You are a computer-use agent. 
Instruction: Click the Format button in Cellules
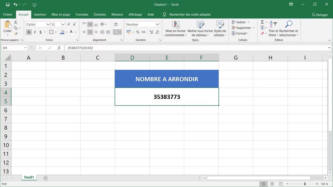tap(240, 33)
